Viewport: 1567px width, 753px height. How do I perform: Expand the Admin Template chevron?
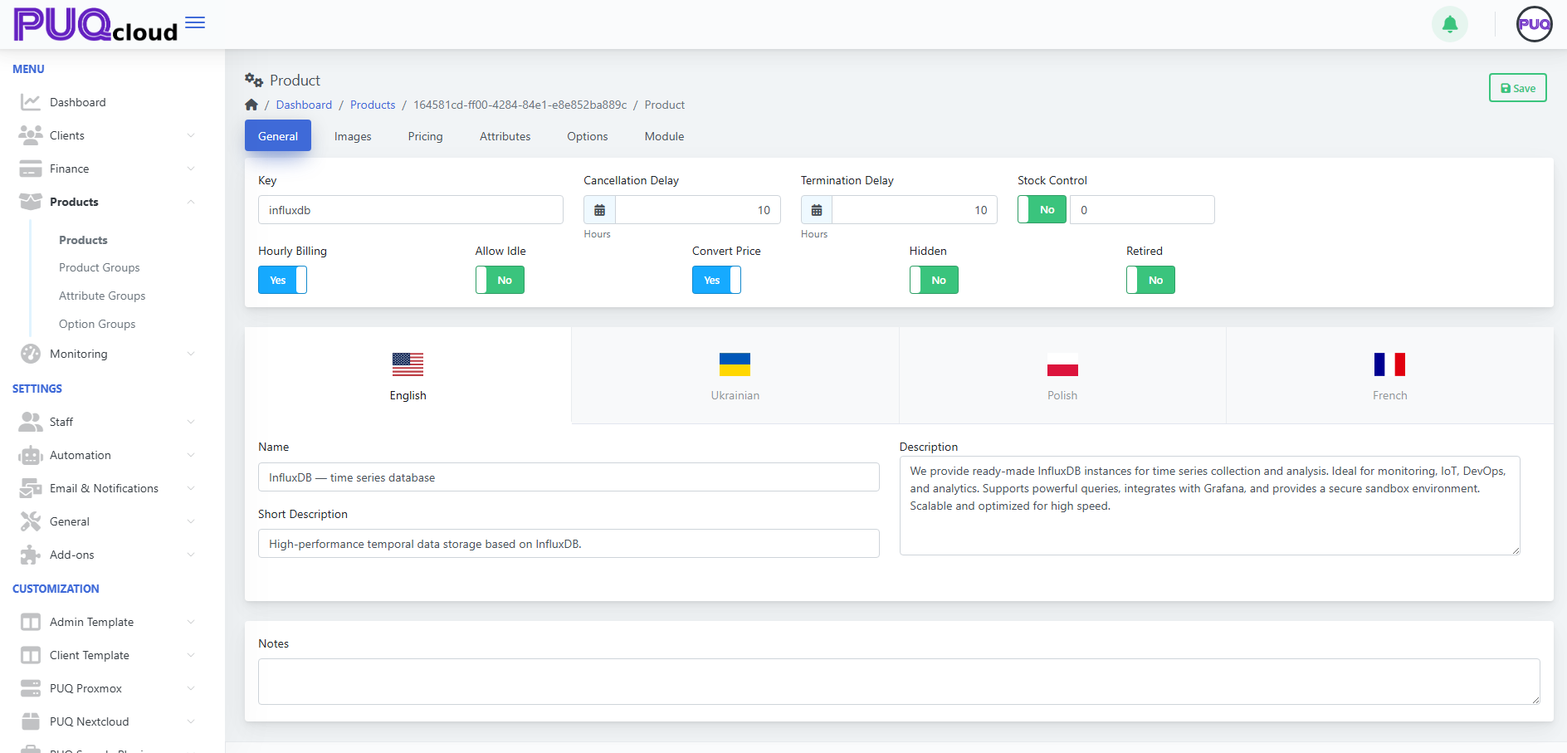point(191,622)
